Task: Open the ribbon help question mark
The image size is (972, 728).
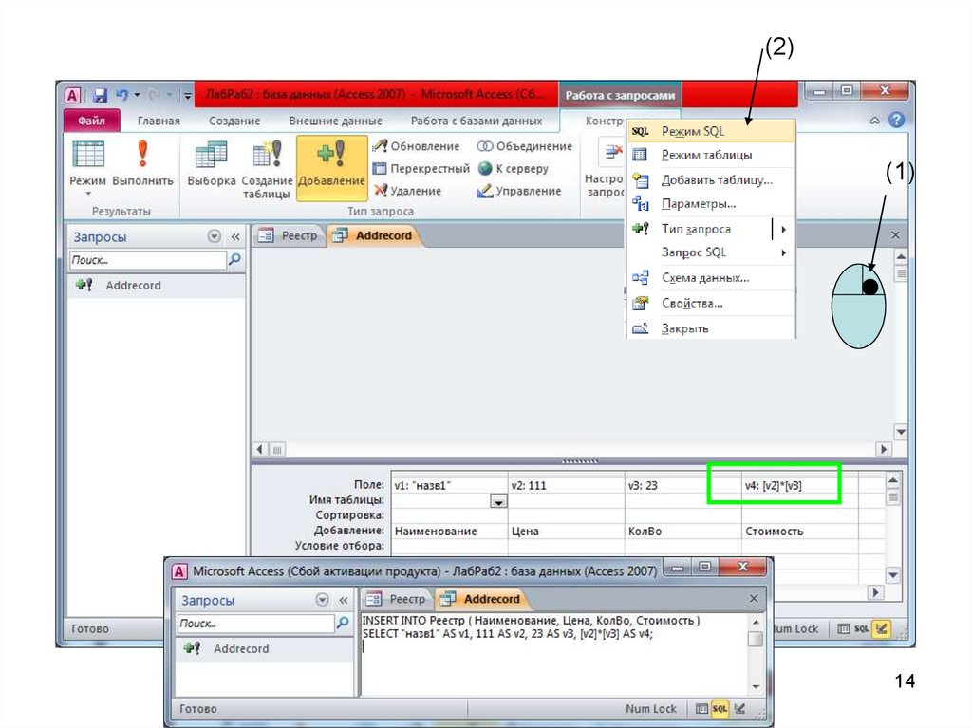Action: (896, 121)
